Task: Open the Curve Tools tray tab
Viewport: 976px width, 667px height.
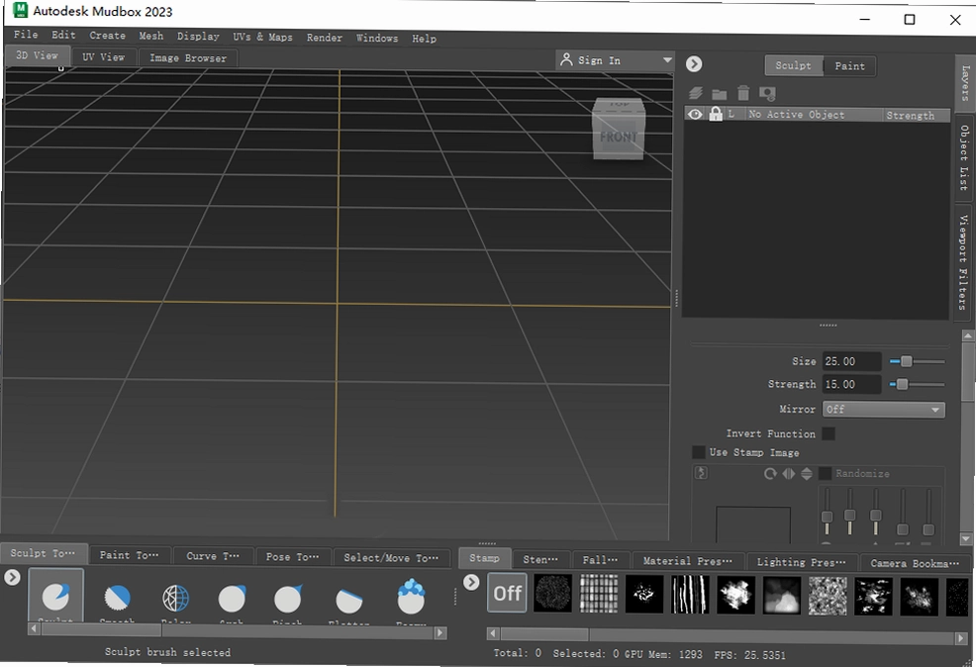Action: [x=213, y=556]
